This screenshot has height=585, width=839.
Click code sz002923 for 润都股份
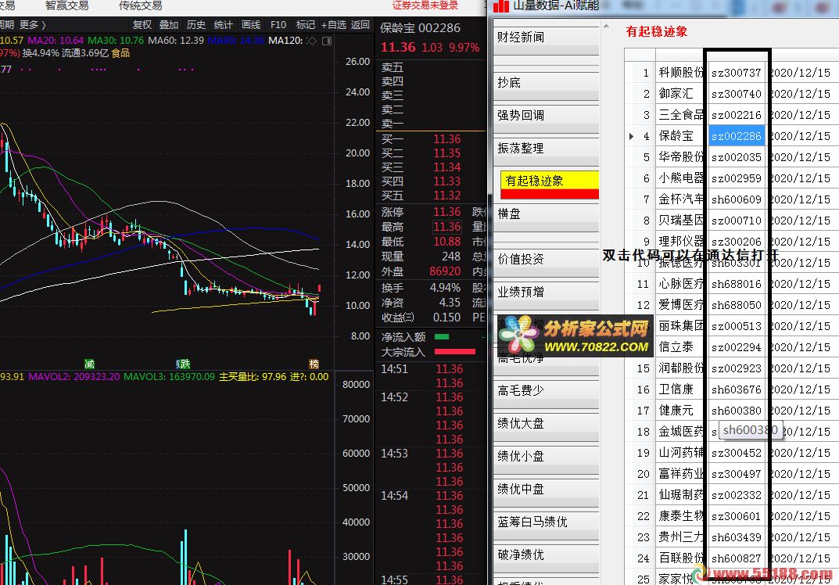click(x=737, y=369)
